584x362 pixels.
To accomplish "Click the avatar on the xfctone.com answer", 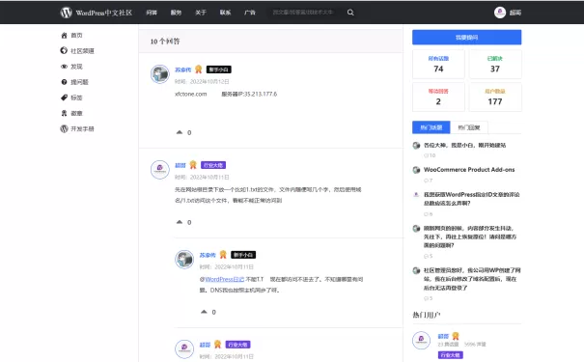I will click(x=160, y=73).
